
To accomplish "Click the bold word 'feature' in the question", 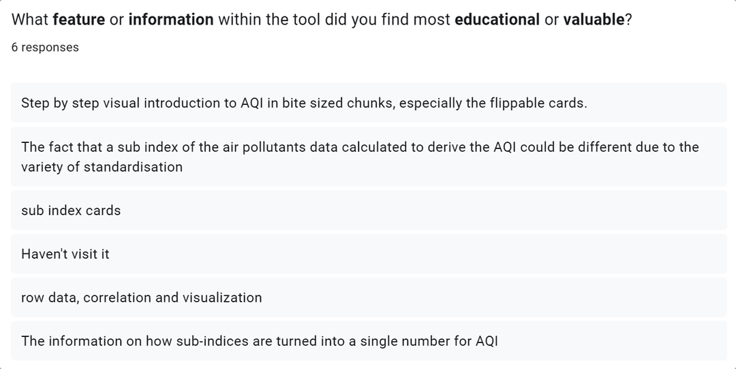I will point(79,20).
